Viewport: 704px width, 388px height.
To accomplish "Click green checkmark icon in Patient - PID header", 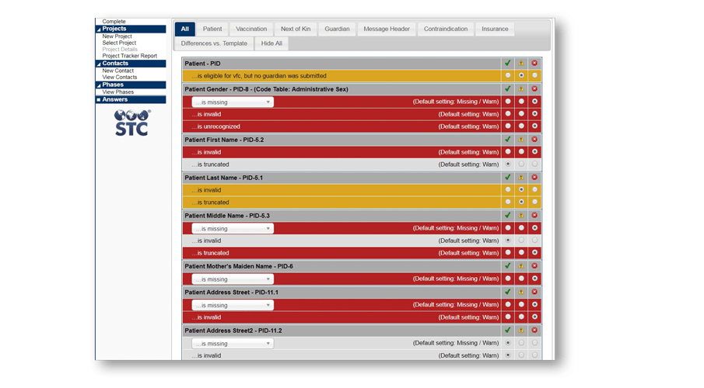I will 508,63.
